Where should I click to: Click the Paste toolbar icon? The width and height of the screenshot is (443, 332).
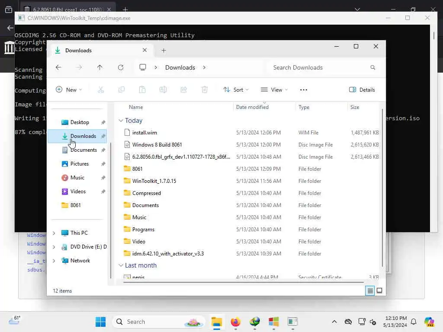pyautogui.click(x=142, y=90)
